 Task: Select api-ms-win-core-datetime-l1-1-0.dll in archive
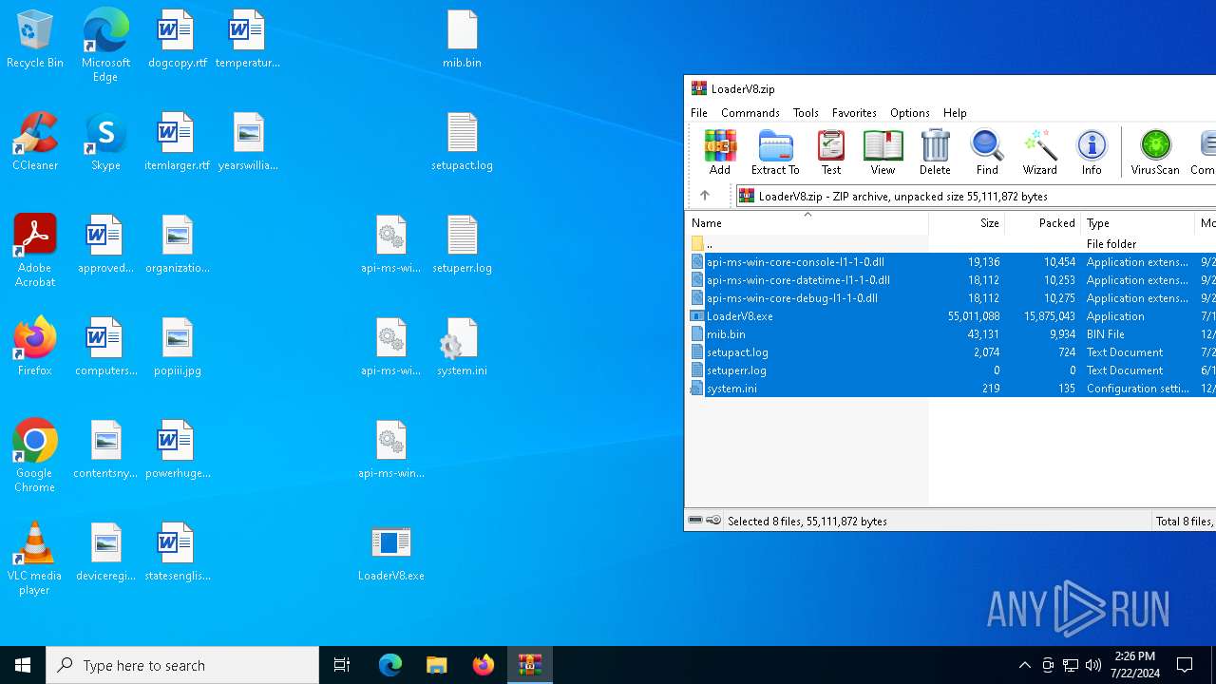coord(950,280)
